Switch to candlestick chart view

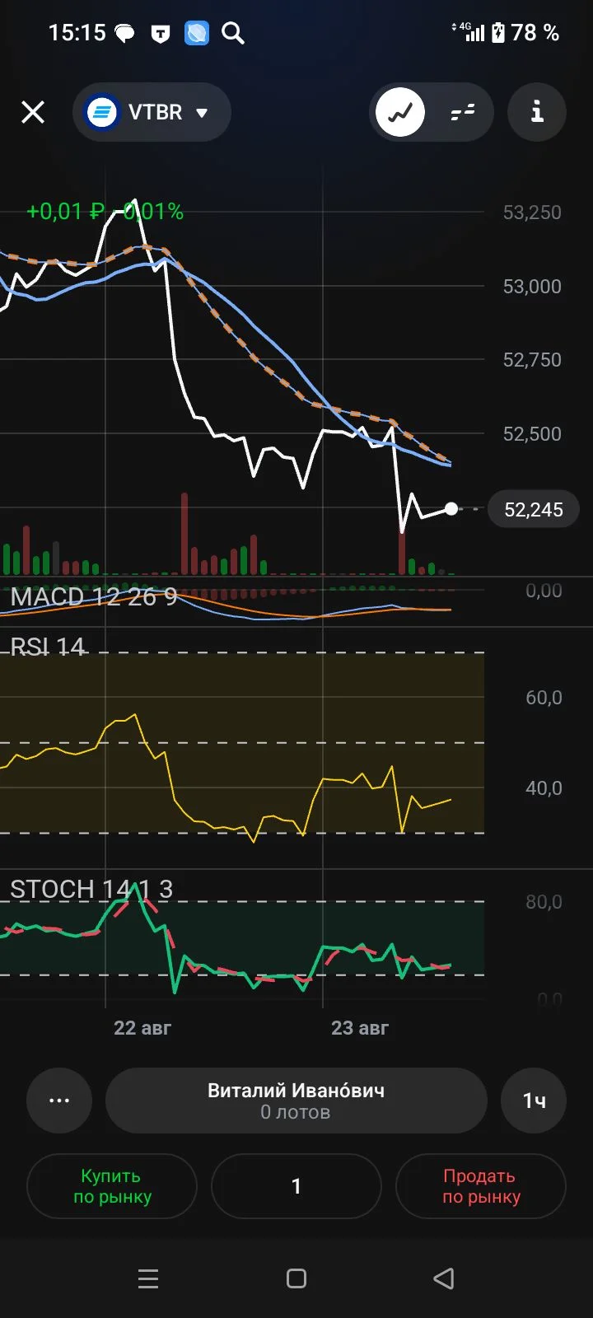click(x=463, y=112)
